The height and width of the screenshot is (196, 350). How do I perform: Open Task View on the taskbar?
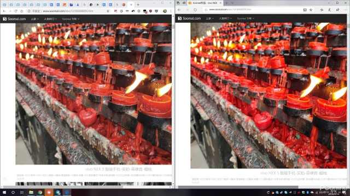point(22,192)
